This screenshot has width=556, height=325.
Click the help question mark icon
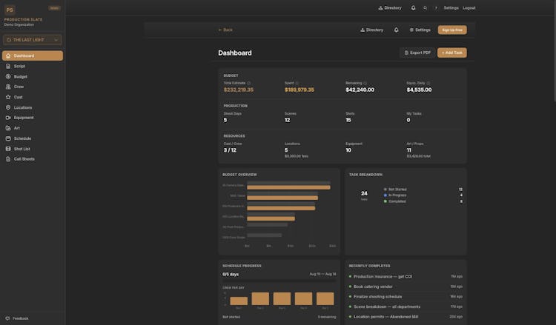pyautogui.click(x=436, y=8)
